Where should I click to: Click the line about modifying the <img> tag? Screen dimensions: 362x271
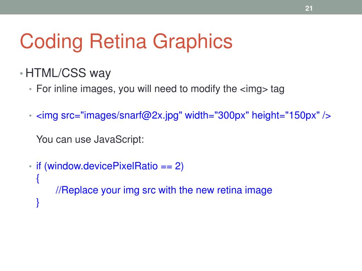tap(160, 89)
